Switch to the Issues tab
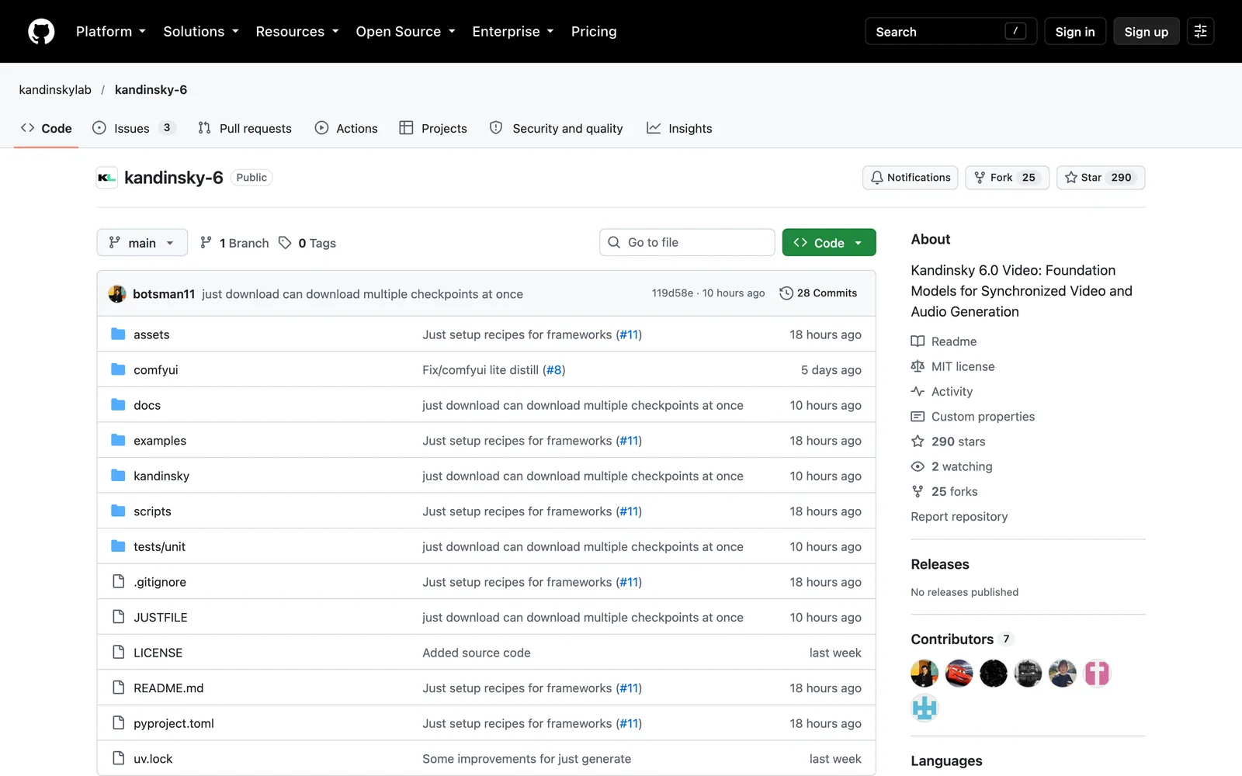Viewport: 1242px width, 776px height. pyautogui.click(x=134, y=128)
